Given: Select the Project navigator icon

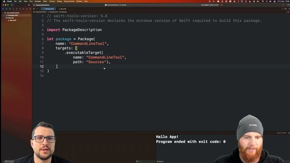Looking at the screenshot, I should pyautogui.click(x=3, y=9).
